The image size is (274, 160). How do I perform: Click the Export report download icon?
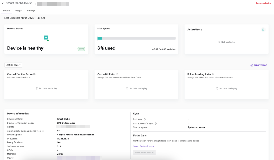(x=252, y=65)
